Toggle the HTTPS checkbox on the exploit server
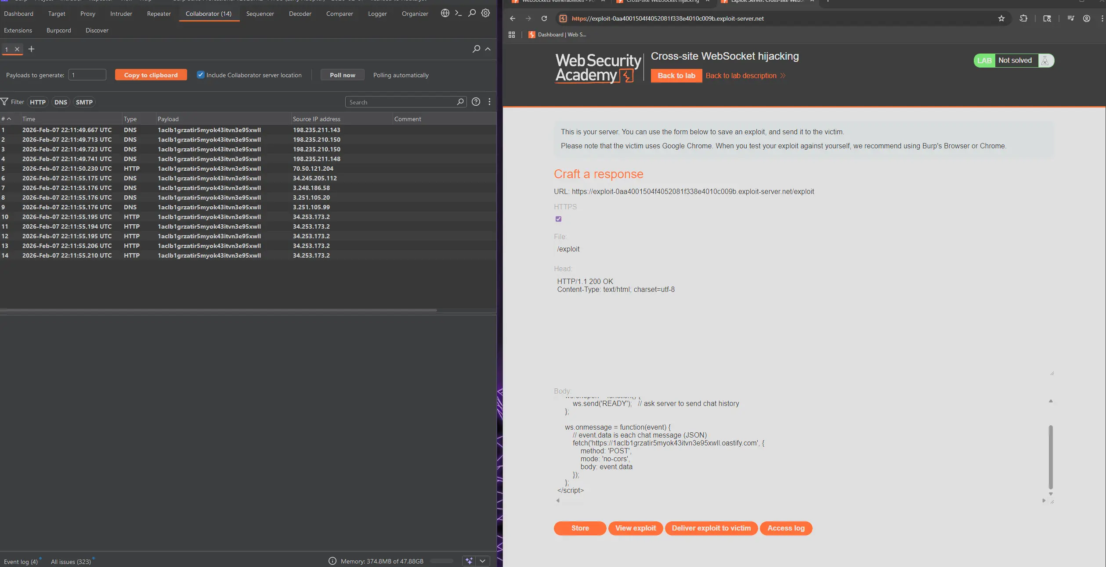The width and height of the screenshot is (1106, 567). (x=558, y=219)
